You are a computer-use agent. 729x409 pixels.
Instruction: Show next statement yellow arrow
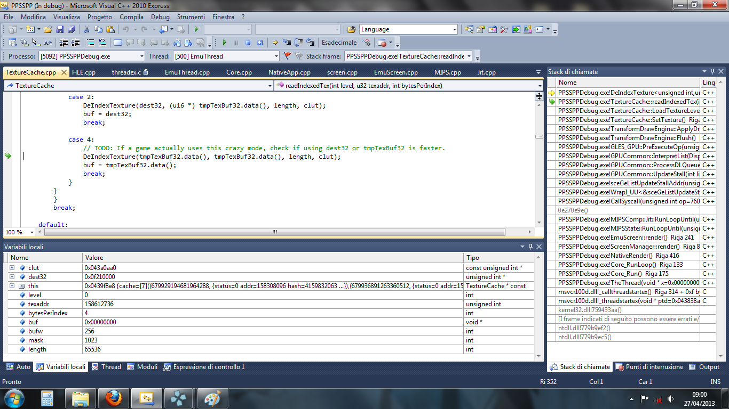coord(275,43)
